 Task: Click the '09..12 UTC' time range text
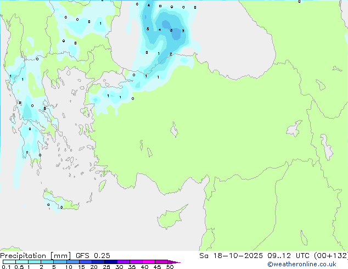pos(289,256)
